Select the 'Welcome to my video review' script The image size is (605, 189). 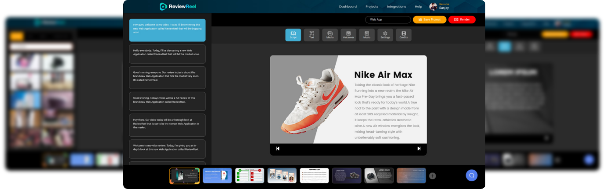click(167, 149)
